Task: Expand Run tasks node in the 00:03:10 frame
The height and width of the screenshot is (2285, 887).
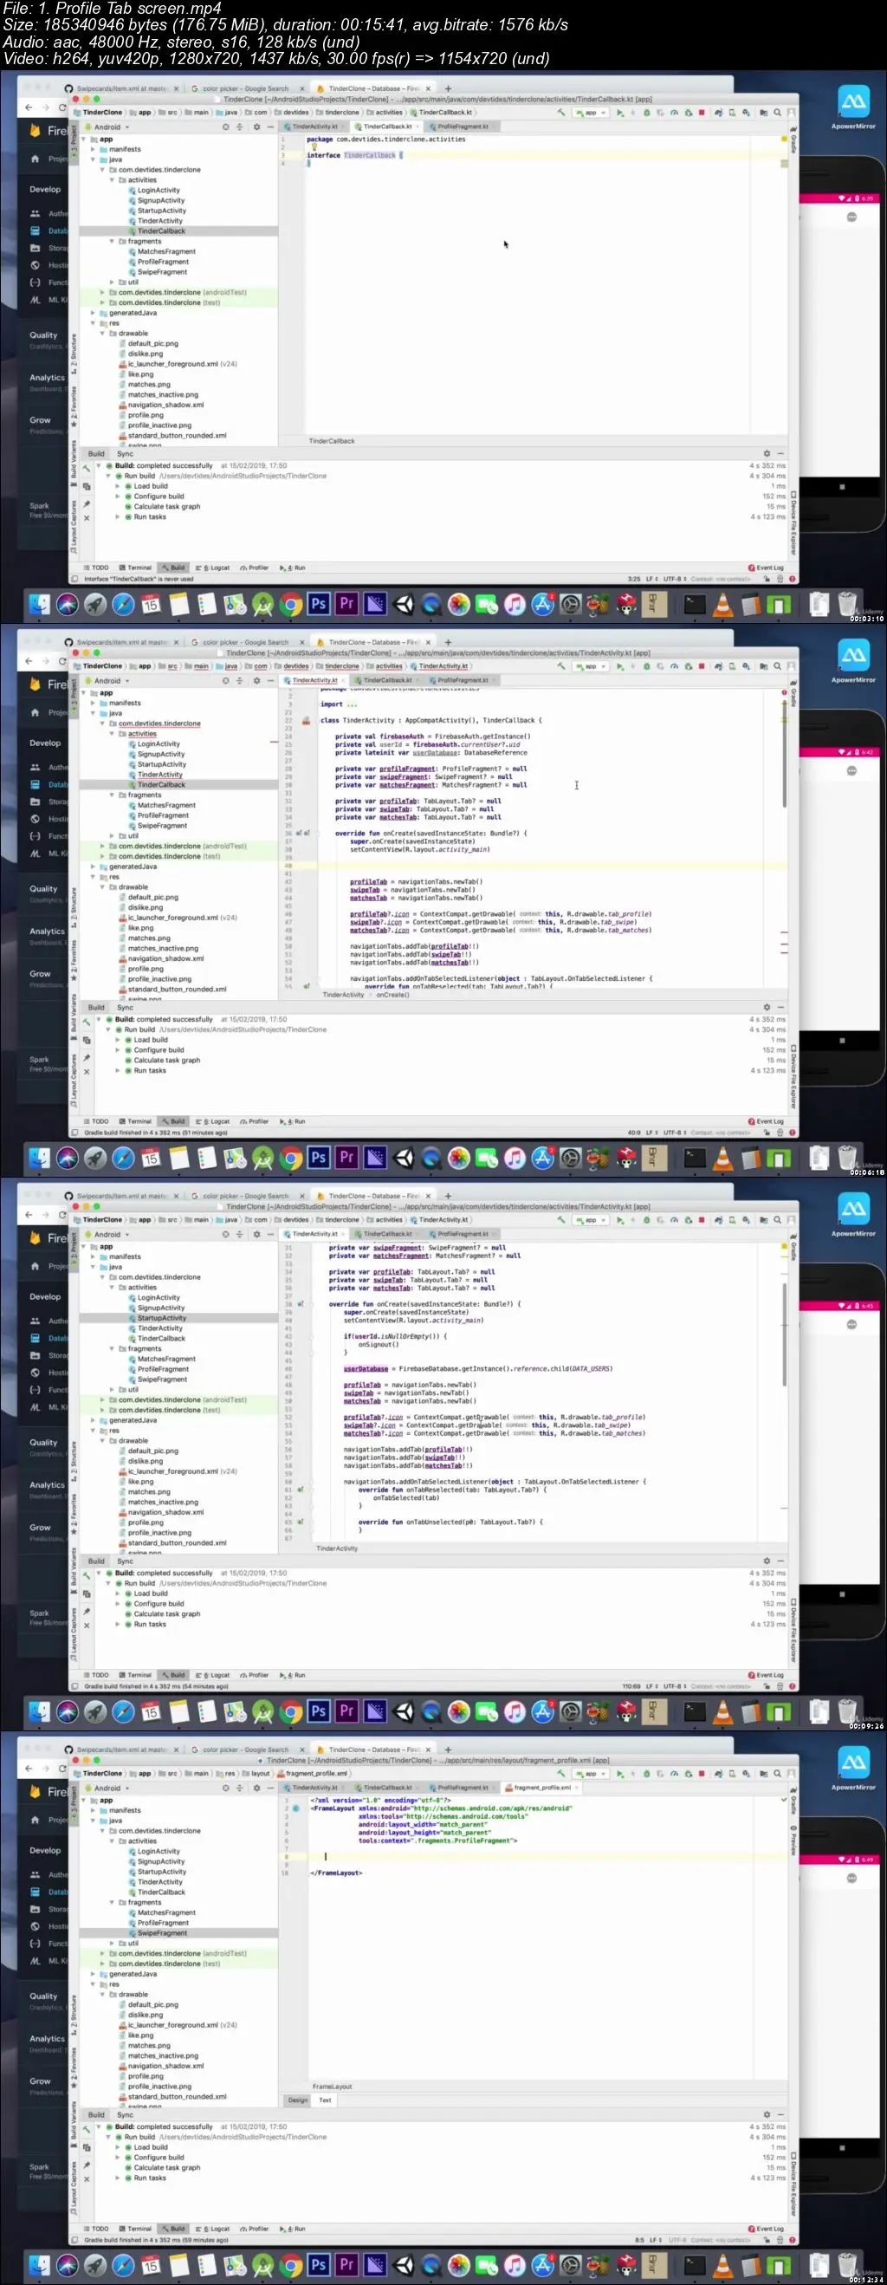Action: [118, 517]
